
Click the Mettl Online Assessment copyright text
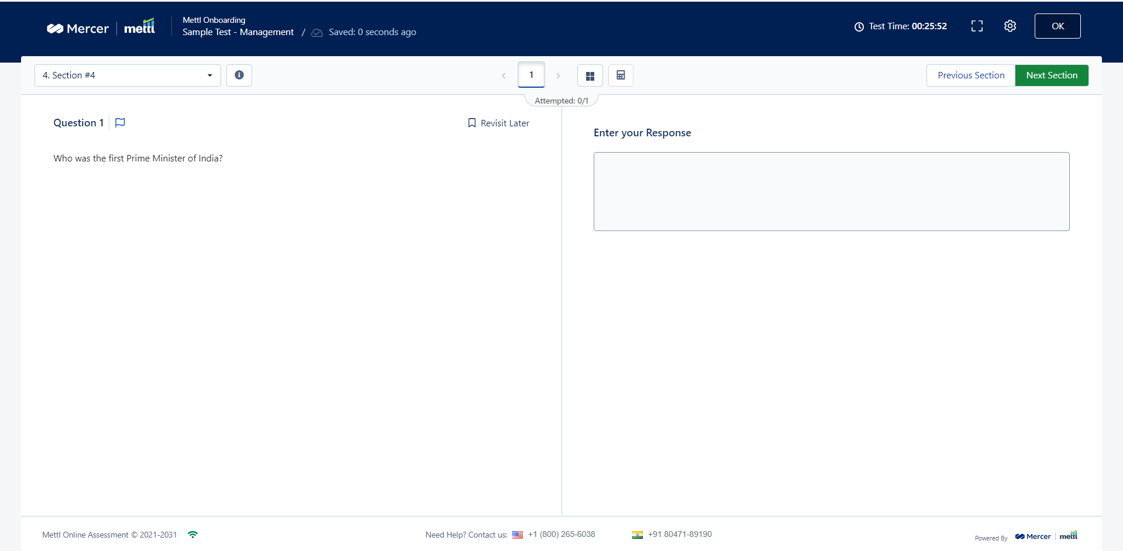coord(109,535)
